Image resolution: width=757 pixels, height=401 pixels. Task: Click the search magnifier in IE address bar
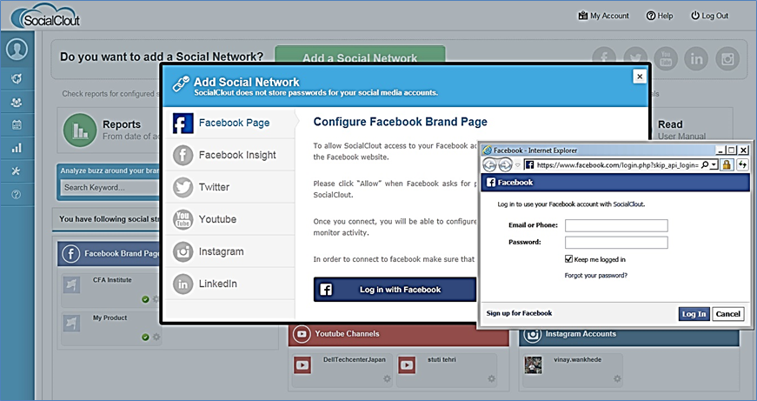(705, 164)
